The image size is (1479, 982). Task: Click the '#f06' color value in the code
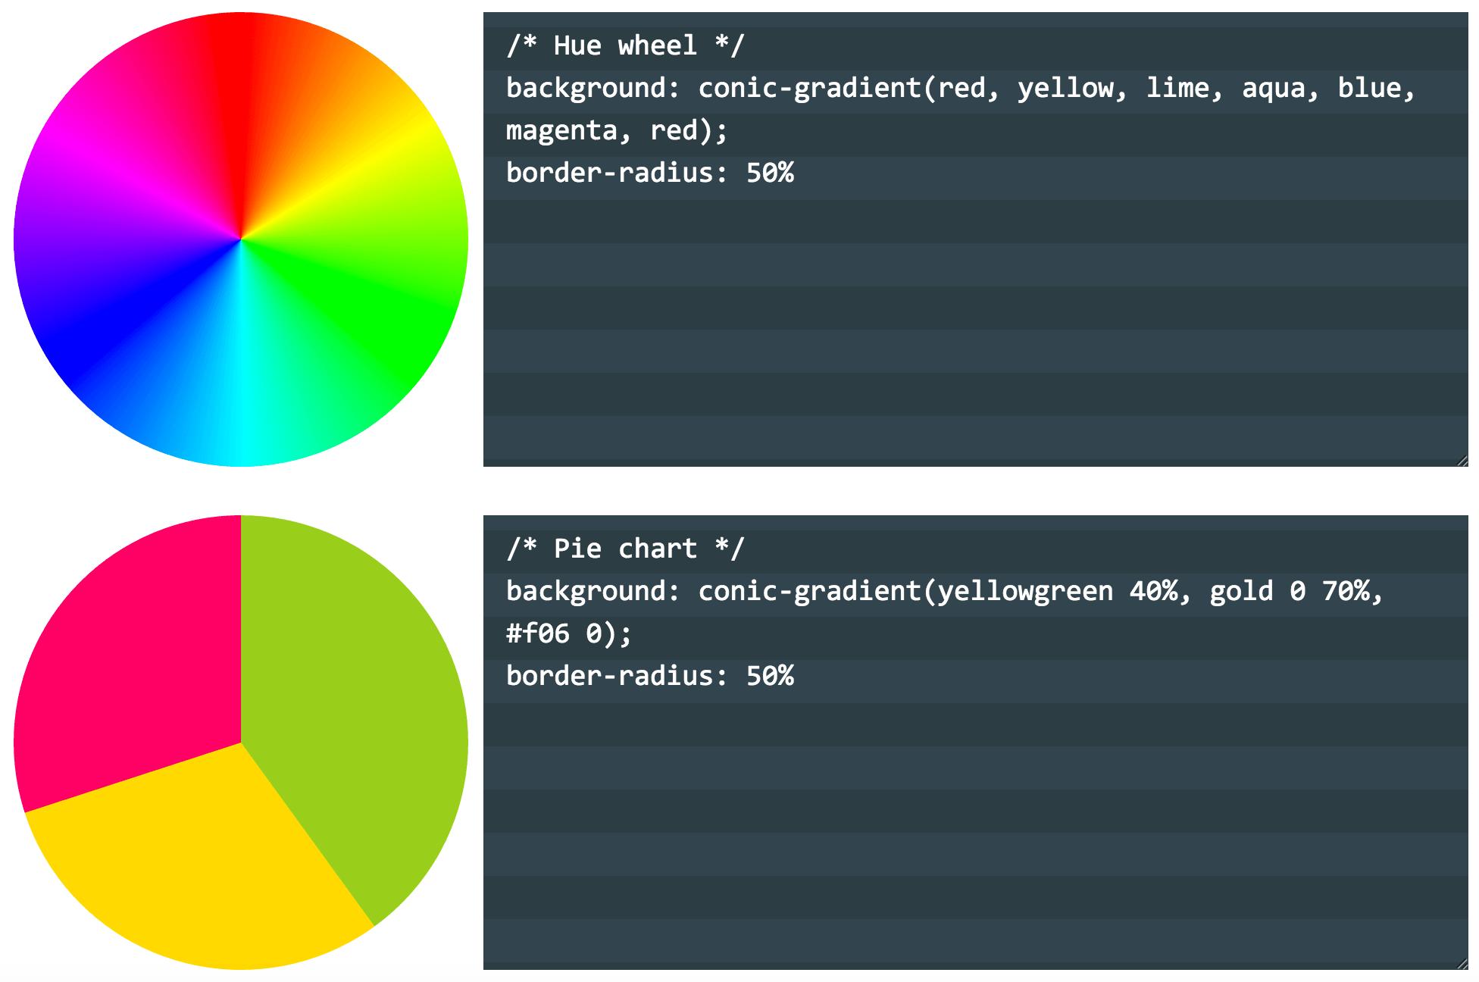(x=537, y=633)
